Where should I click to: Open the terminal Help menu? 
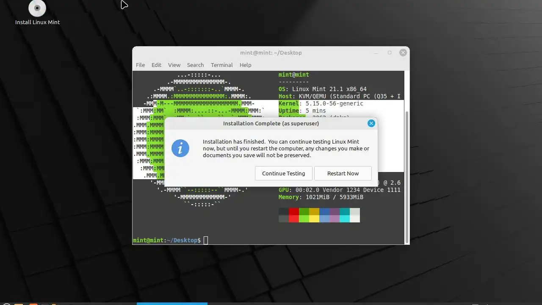click(246, 65)
